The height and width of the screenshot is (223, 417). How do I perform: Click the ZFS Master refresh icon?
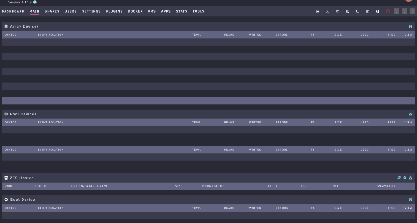click(399, 178)
